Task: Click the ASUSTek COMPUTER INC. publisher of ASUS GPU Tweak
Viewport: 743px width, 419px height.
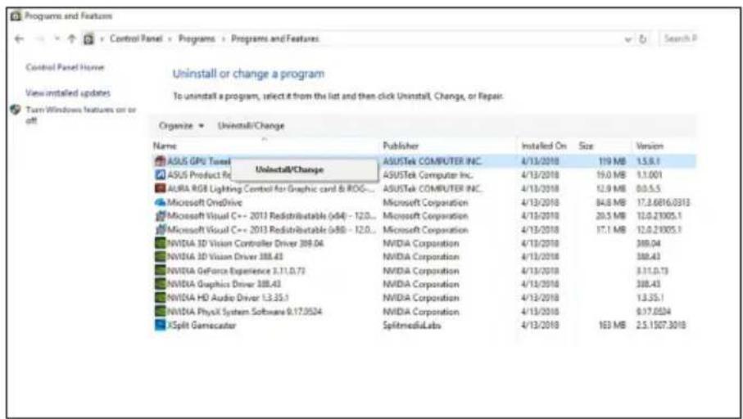Action: coord(433,161)
